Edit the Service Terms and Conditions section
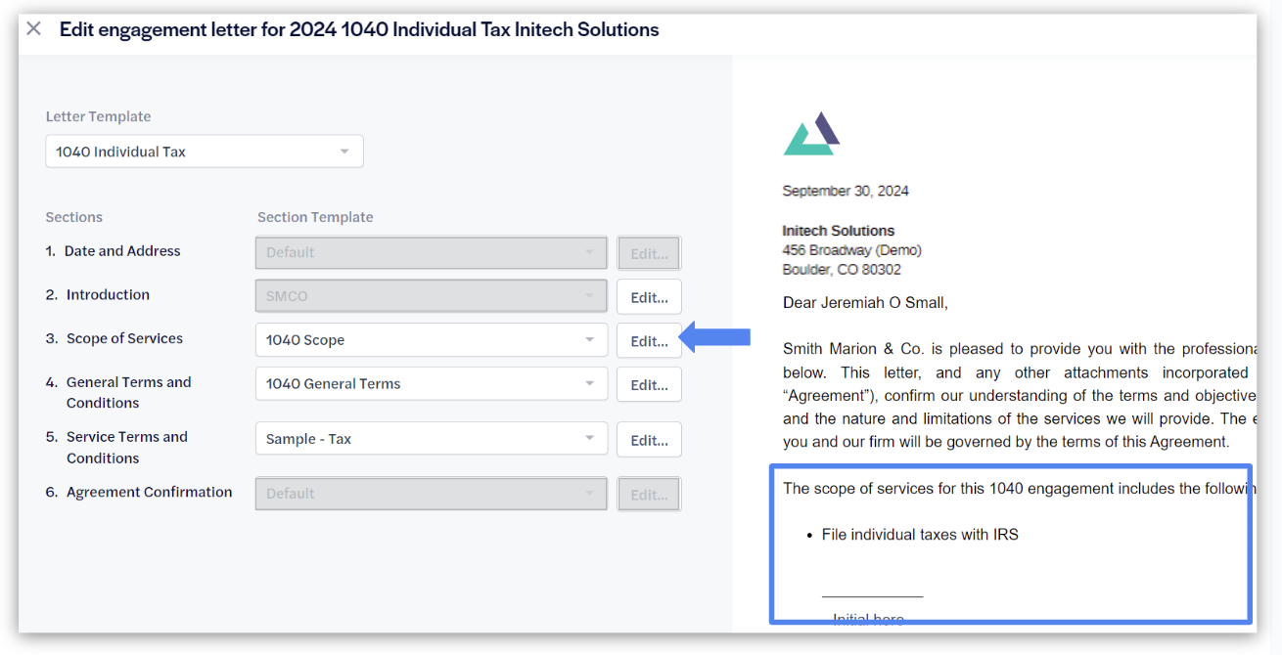The image size is (1282, 655). (x=649, y=440)
